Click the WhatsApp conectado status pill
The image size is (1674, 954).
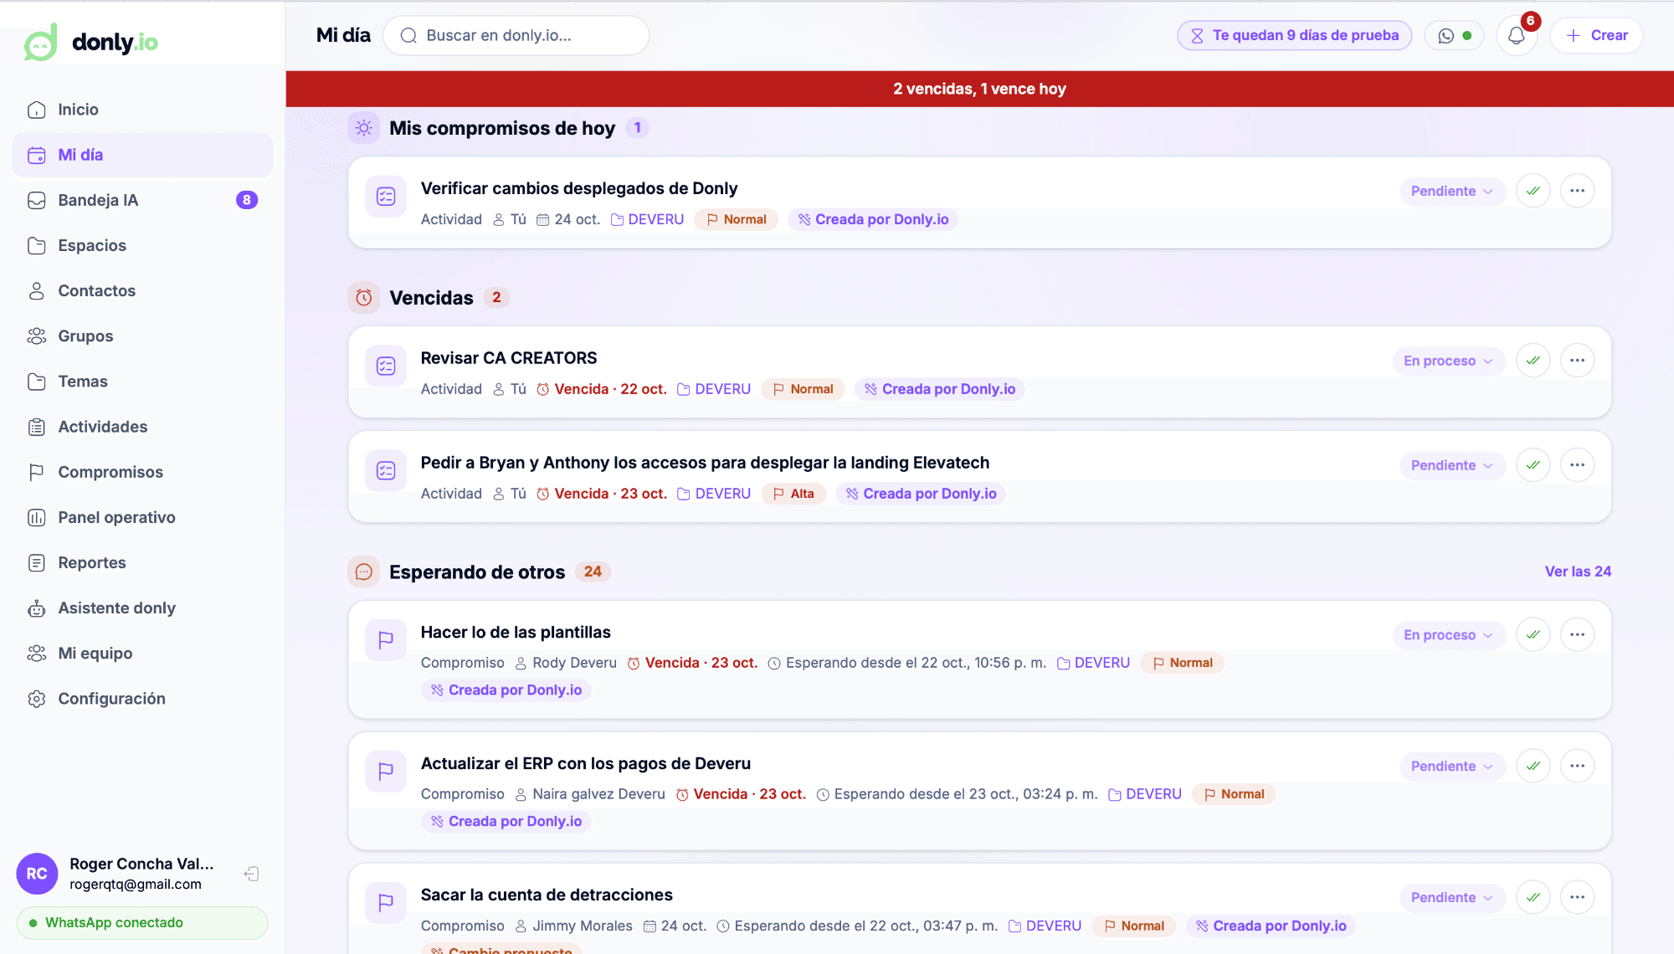(x=142, y=923)
